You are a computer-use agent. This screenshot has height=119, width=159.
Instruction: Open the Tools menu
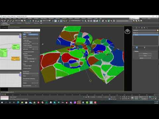[10, 19]
